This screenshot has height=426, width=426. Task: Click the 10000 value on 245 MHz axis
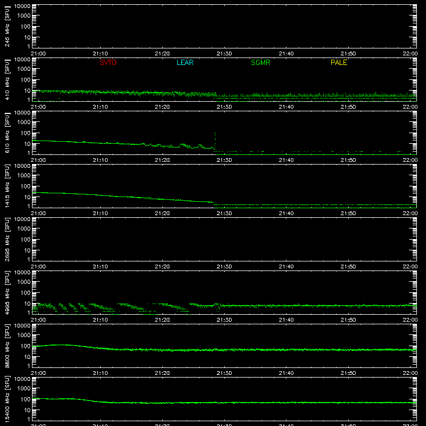pos(22,6)
